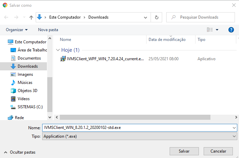Open the Tipo file type dropdown

coord(234,136)
